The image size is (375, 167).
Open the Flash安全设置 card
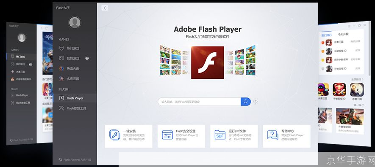181,136
